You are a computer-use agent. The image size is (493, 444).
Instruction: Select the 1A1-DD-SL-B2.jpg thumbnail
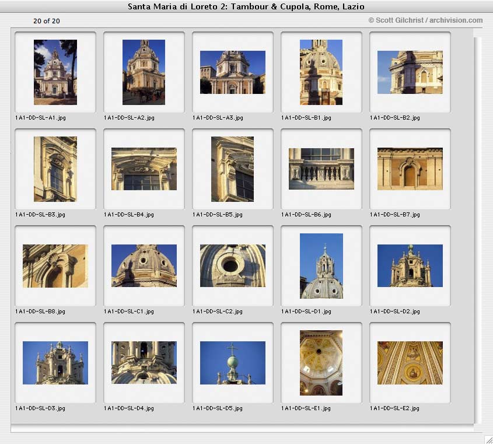point(410,72)
